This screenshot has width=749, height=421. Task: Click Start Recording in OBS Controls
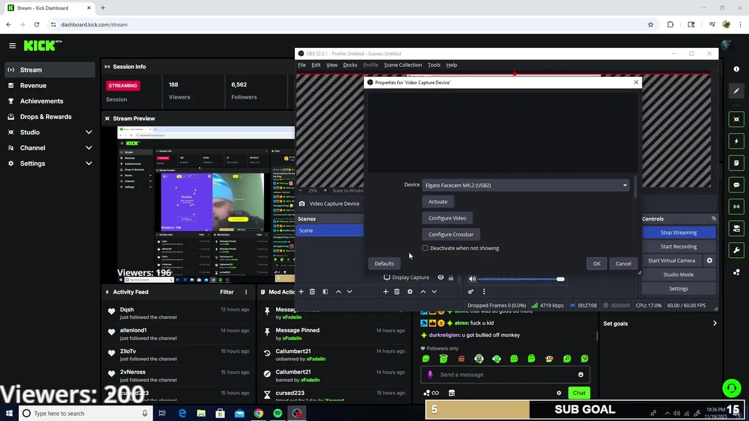point(679,247)
